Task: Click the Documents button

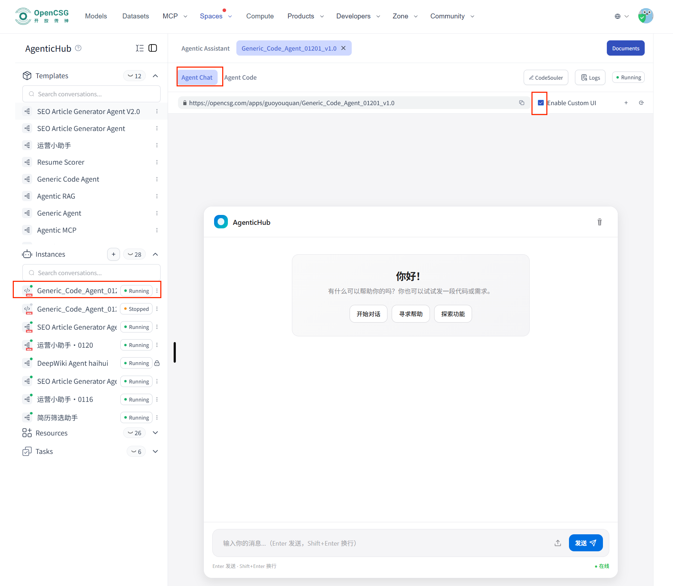Action: tap(625, 49)
